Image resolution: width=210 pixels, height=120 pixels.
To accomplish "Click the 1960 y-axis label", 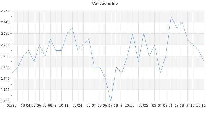I will coord(5,67).
